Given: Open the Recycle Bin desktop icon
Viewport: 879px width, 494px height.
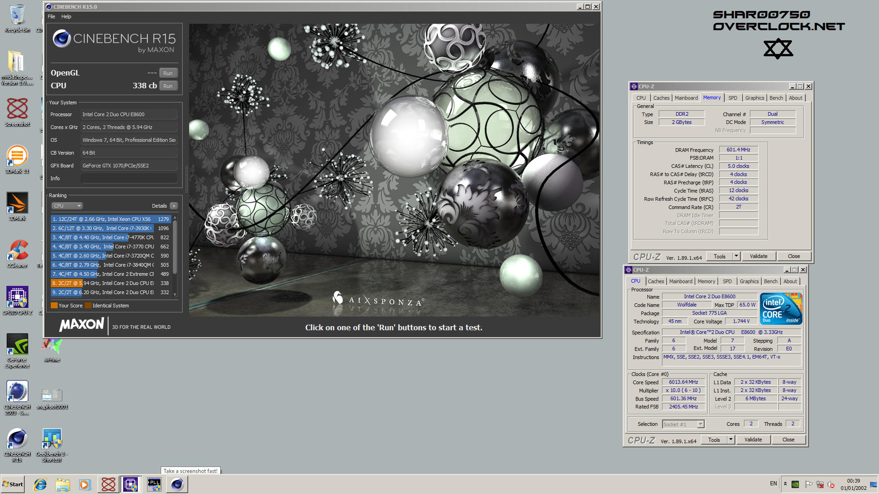Looking at the screenshot, I should (17, 18).
